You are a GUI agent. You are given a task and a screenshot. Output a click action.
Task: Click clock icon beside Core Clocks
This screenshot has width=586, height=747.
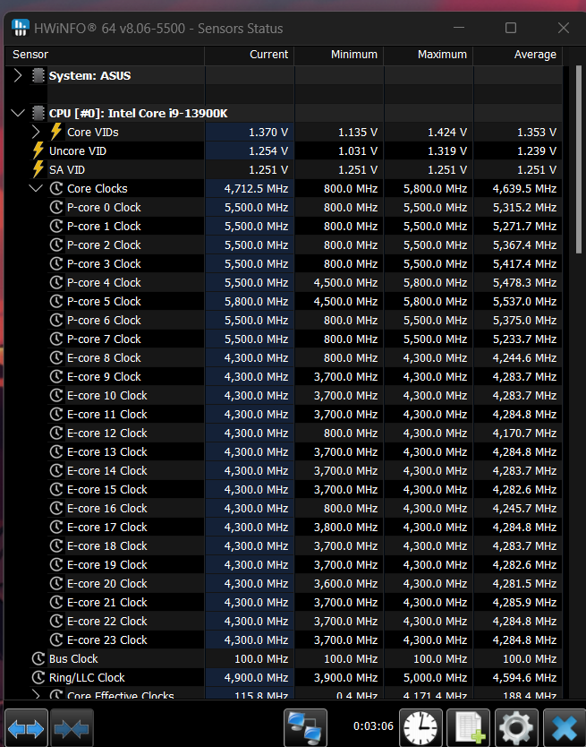56,188
